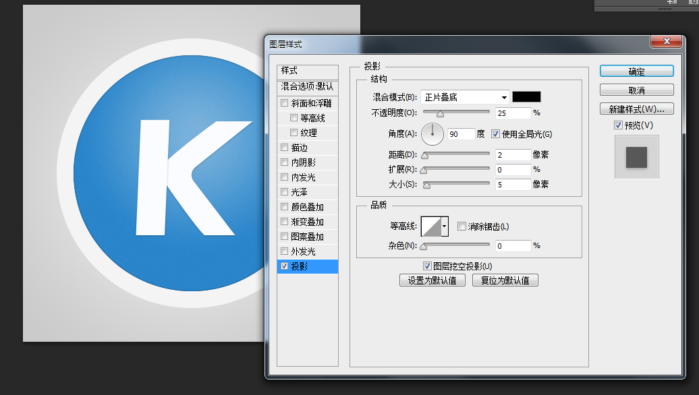Open the contour shape picker thumbnail
Image resolution: width=699 pixels, height=395 pixels.
click(x=432, y=226)
